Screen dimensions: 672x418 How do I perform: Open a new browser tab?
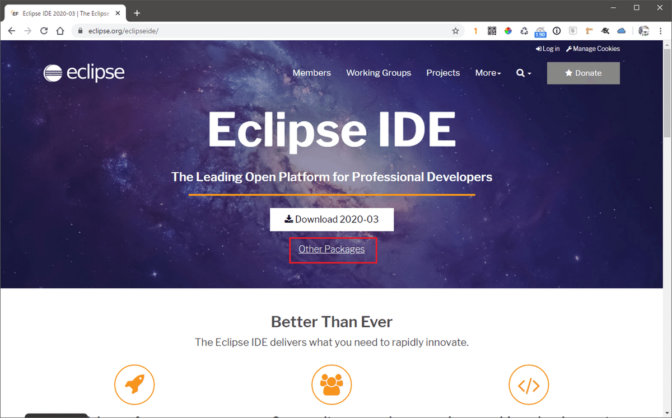(x=137, y=13)
